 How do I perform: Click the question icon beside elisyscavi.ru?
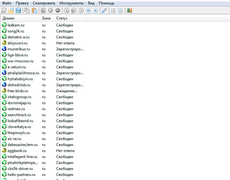coord(4,43)
